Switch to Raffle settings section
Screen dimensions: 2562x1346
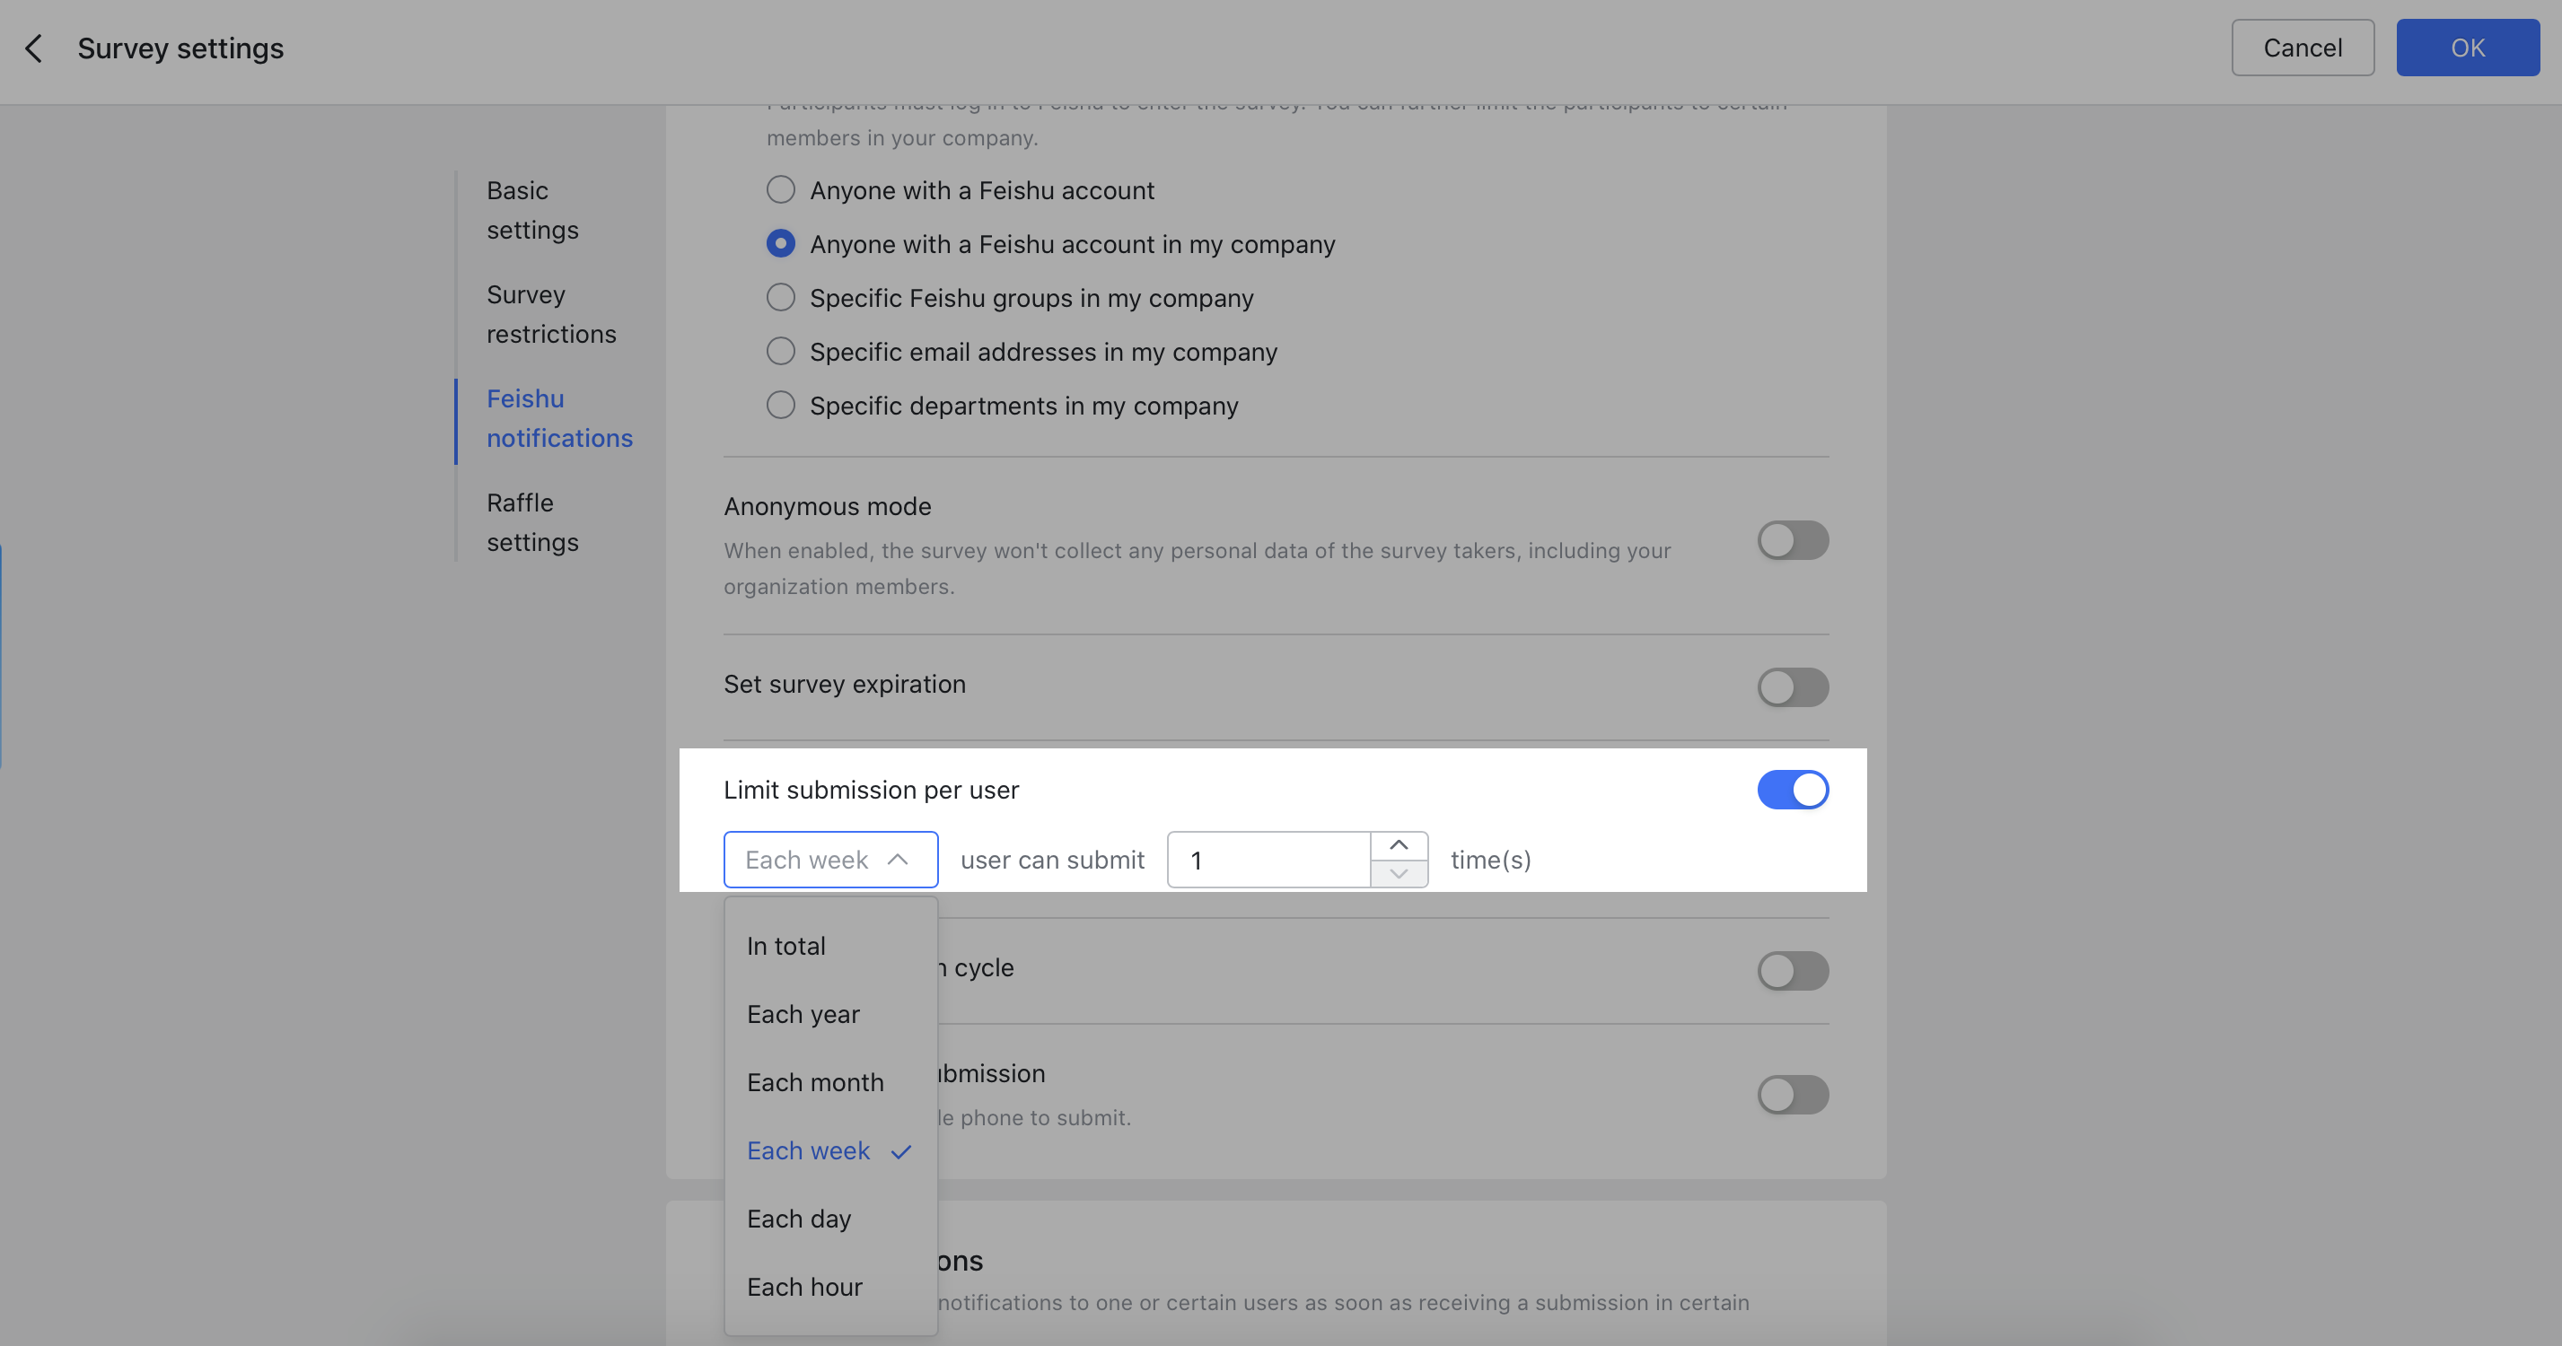point(532,522)
